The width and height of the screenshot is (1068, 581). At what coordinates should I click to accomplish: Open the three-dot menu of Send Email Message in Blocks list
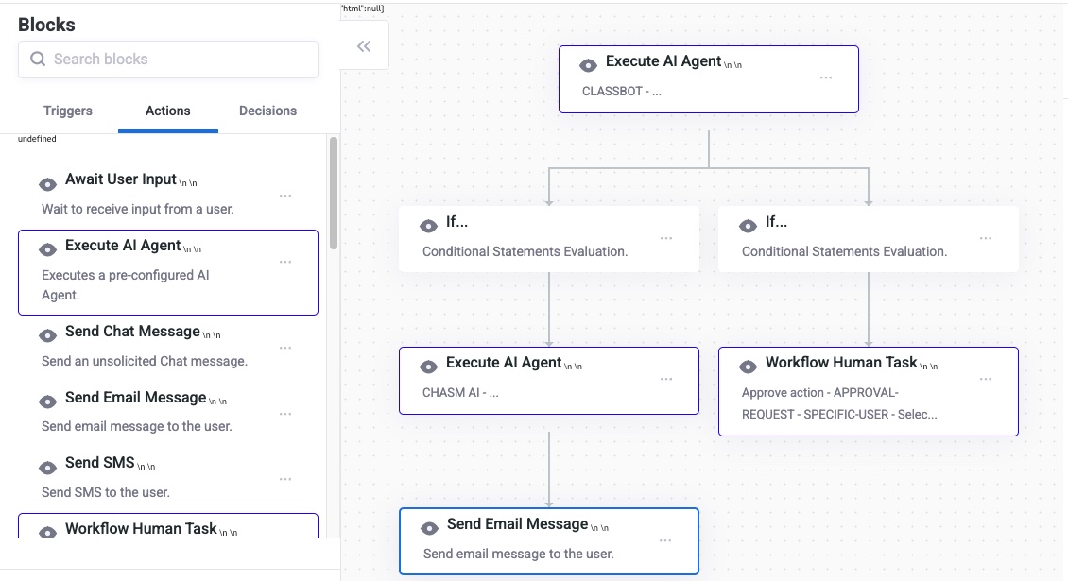[x=285, y=414]
